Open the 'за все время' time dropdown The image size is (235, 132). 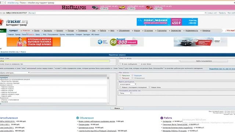click(x=128, y=84)
